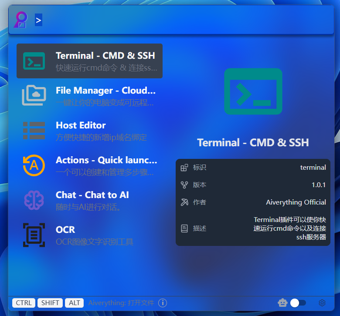This screenshot has height=316, width=340.
Task: Click the version value '1.0.1'
Action: 319,185
